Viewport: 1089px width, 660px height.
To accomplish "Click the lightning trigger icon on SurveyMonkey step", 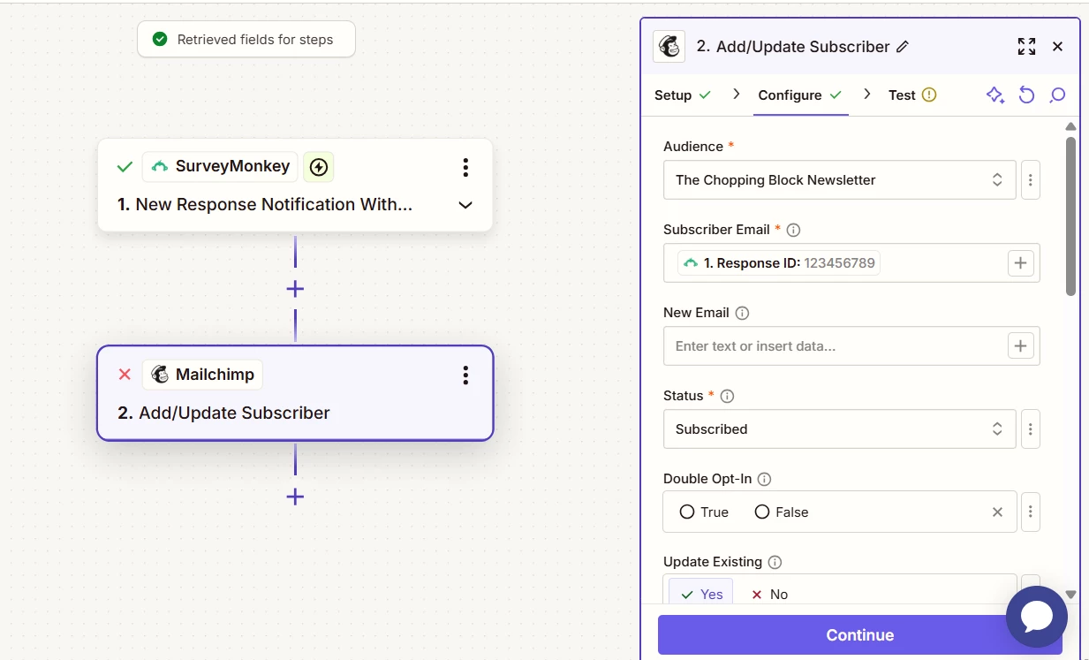I will pos(319,166).
